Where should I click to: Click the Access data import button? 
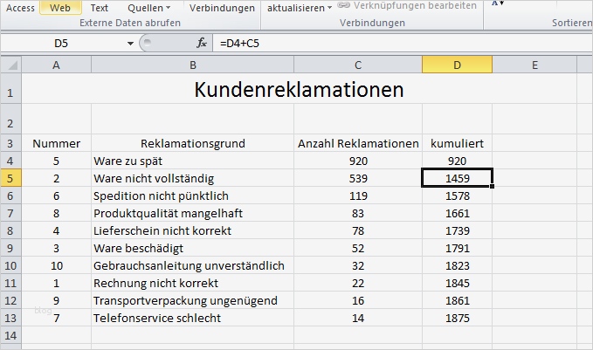point(20,8)
